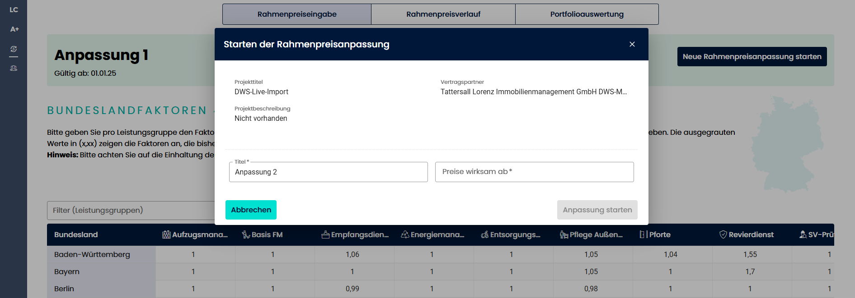Click the LC logo in sidebar

pyautogui.click(x=14, y=10)
